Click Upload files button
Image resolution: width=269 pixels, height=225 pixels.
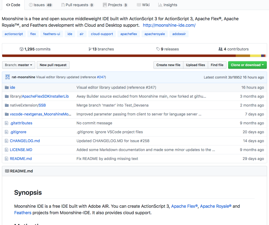(196, 65)
